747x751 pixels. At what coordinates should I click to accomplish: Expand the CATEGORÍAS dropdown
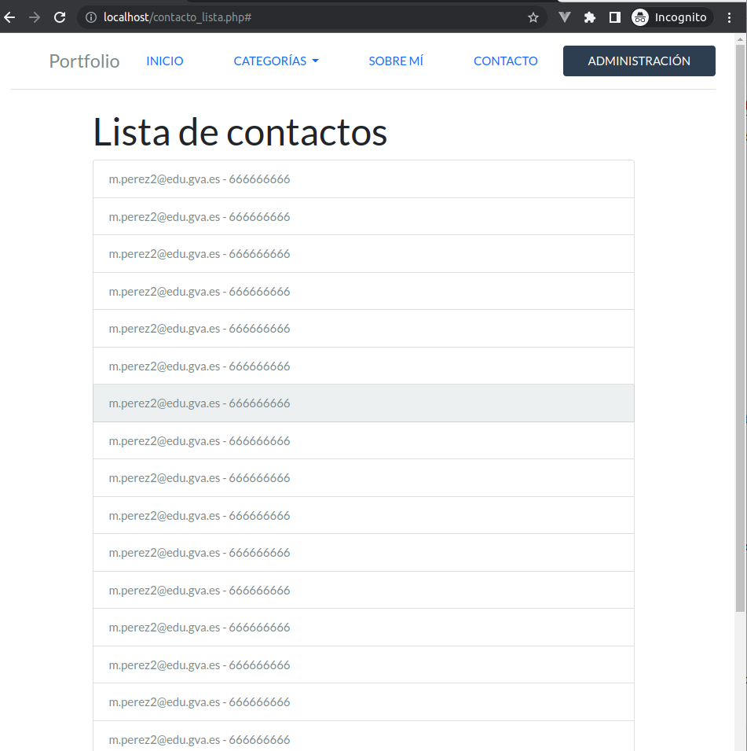tap(276, 61)
